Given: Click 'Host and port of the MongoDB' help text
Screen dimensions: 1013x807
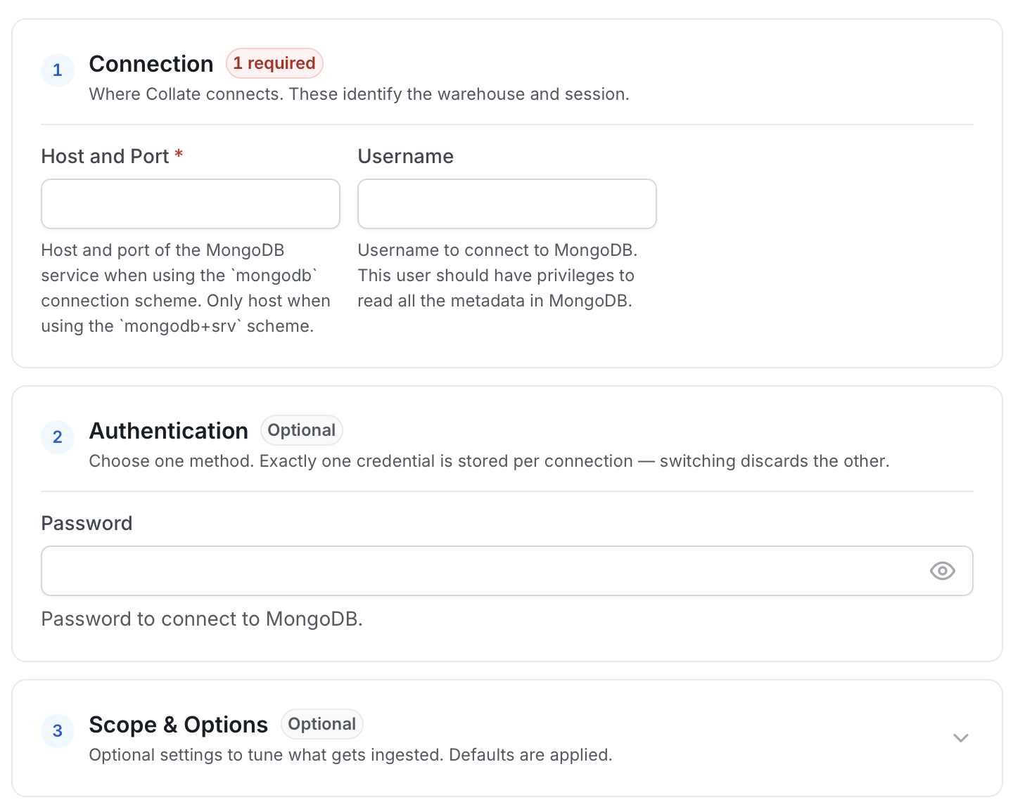Looking at the screenshot, I should click(x=186, y=288).
